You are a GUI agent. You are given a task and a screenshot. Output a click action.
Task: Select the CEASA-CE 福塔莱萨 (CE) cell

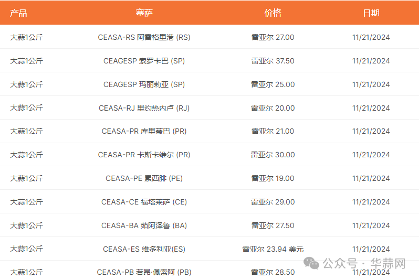pyautogui.click(x=144, y=202)
